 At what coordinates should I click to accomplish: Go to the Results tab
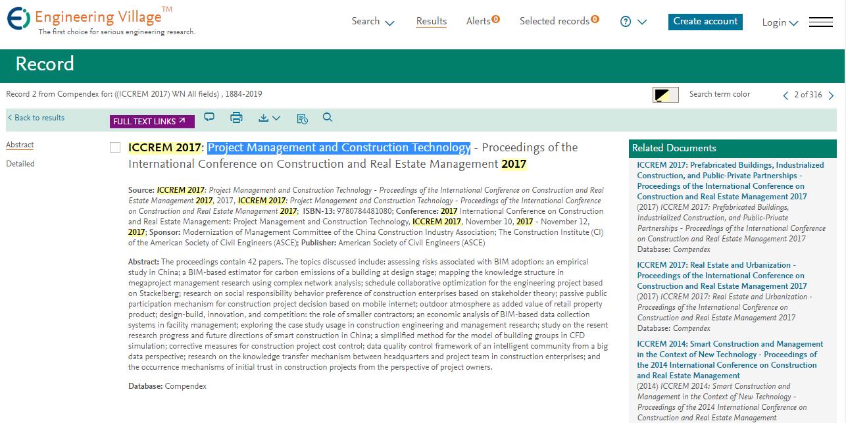[x=432, y=22]
